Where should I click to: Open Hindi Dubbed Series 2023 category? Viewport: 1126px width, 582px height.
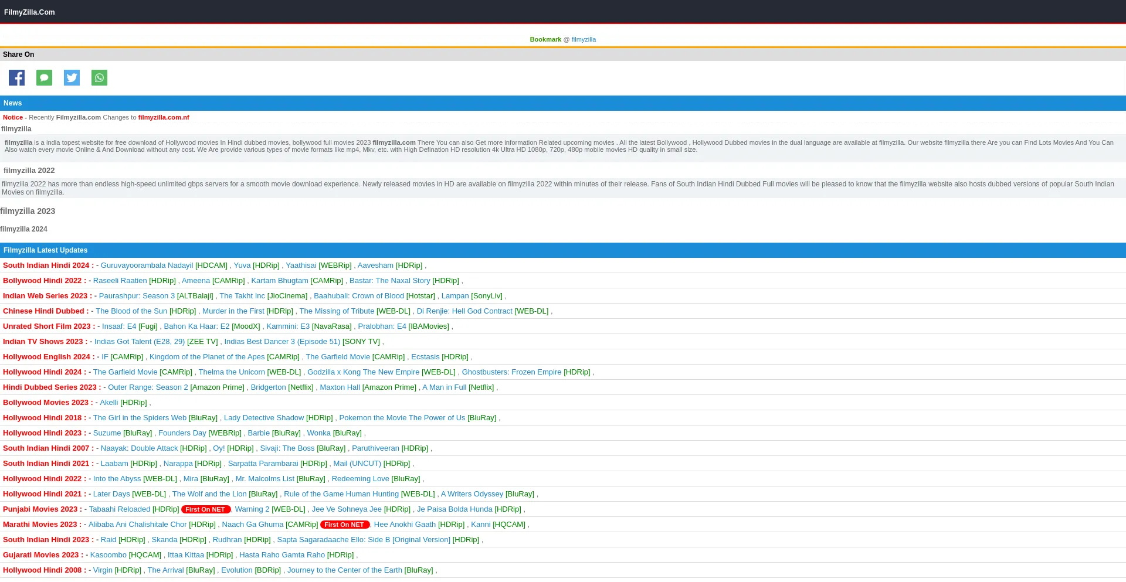50,387
